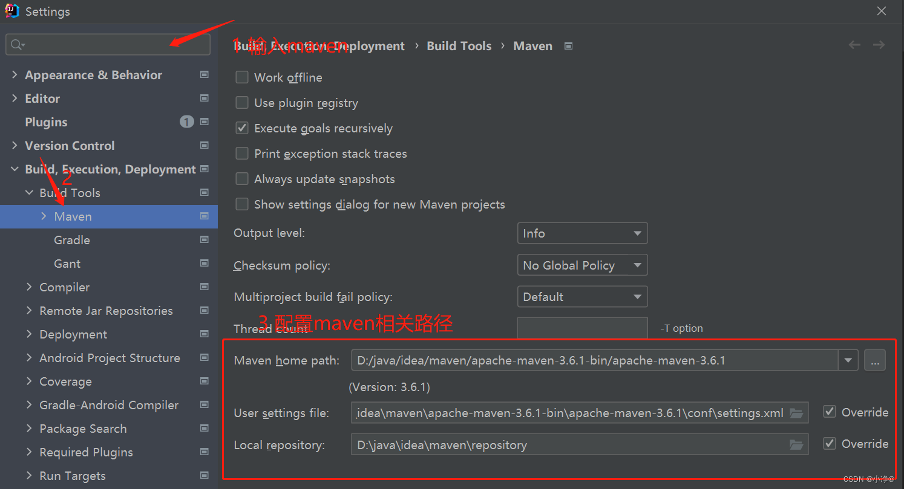The image size is (904, 489).
Task: Go forward using the right arrow icon
Action: point(879,45)
